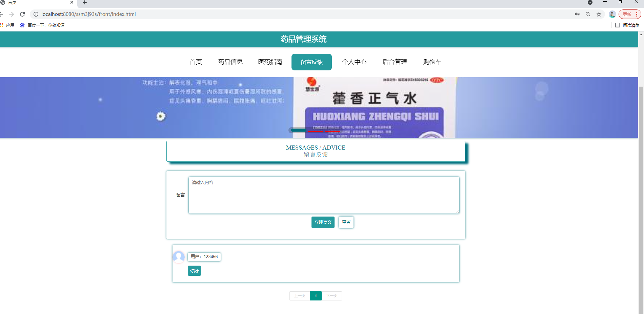Viewport: 644px width, 314px height.
Task: Click the MESSAGES / ADVICE heading
Action: 316,148
